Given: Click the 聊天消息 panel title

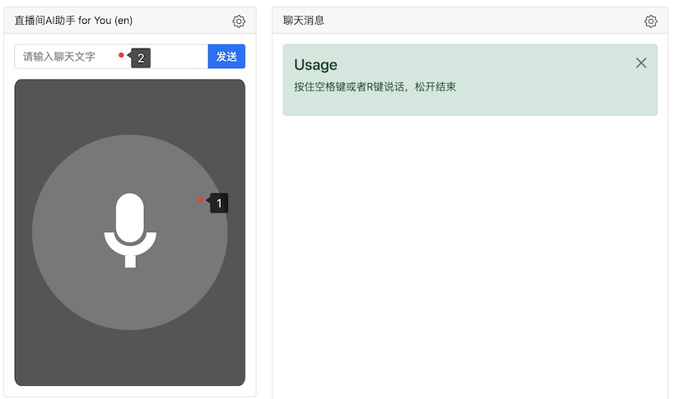Looking at the screenshot, I should (304, 21).
